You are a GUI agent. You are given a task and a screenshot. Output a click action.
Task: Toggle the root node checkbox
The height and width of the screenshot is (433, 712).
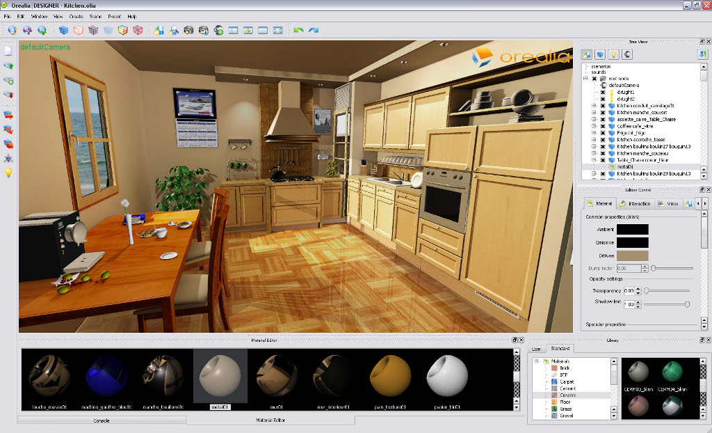click(x=594, y=79)
